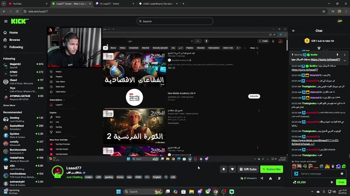Click the moderator hammer icon in message box
350x196 pixels.
(x=296, y=174)
